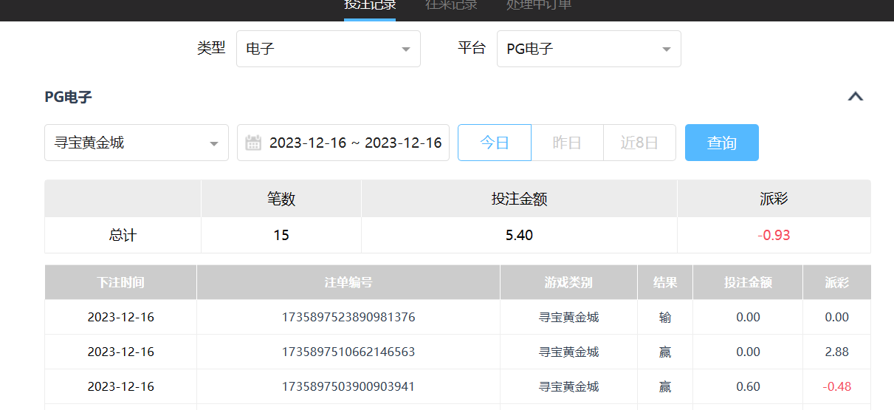
Task: Open the date range 2023-12-16 picker
Action: 343,143
